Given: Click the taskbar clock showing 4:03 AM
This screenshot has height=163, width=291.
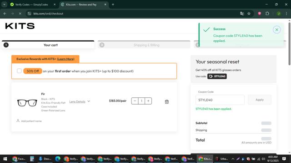Looking at the screenshot, I should click(273, 159).
